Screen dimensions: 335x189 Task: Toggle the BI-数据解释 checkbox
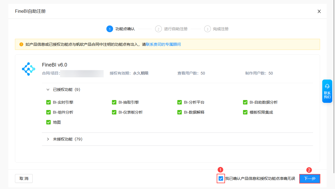coord(180,112)
